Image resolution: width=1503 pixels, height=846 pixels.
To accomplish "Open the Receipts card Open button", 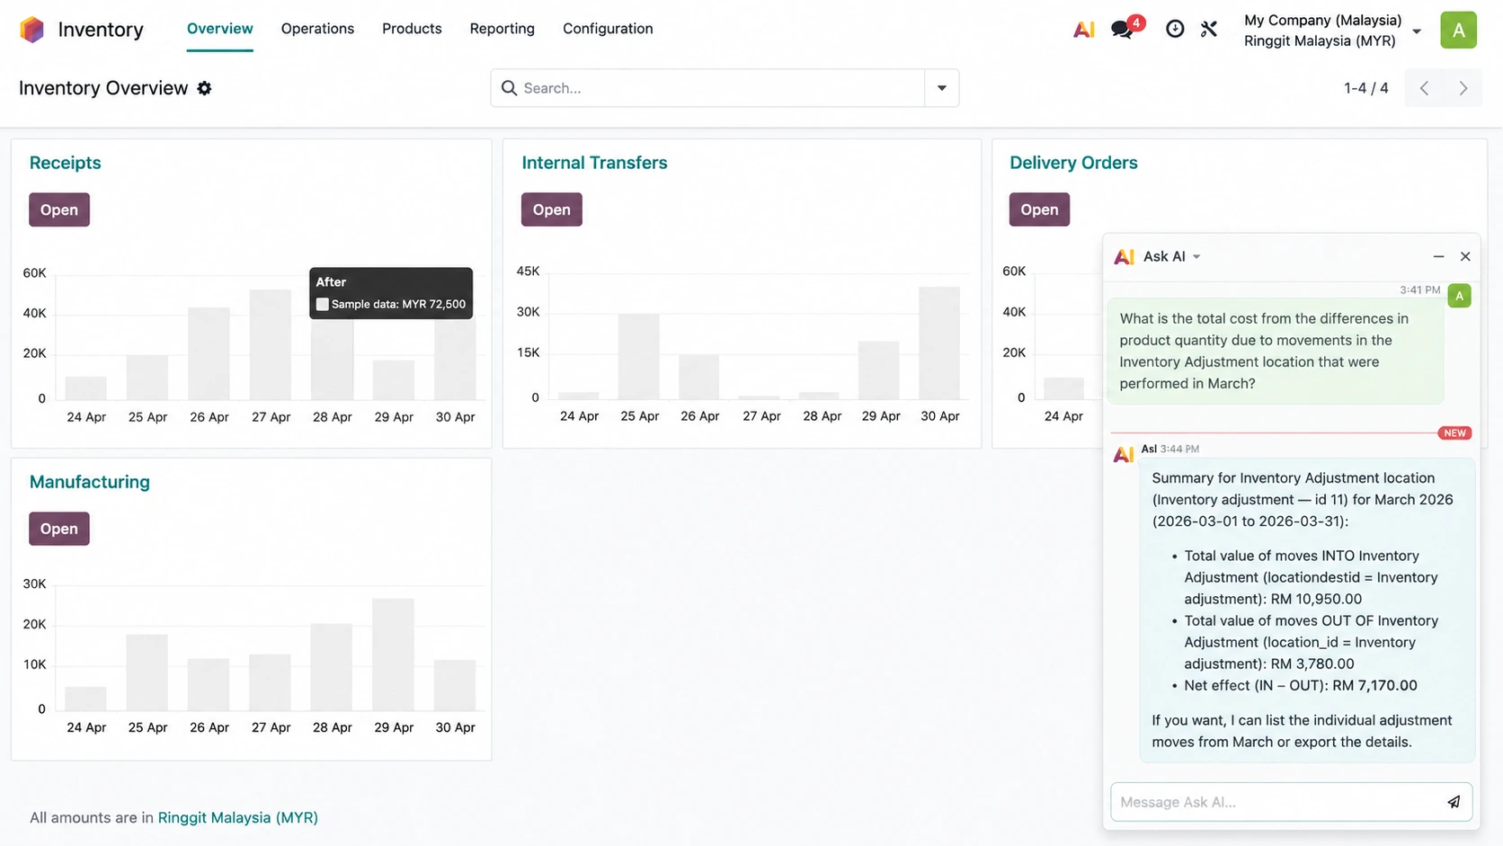I will click(59, 209).
